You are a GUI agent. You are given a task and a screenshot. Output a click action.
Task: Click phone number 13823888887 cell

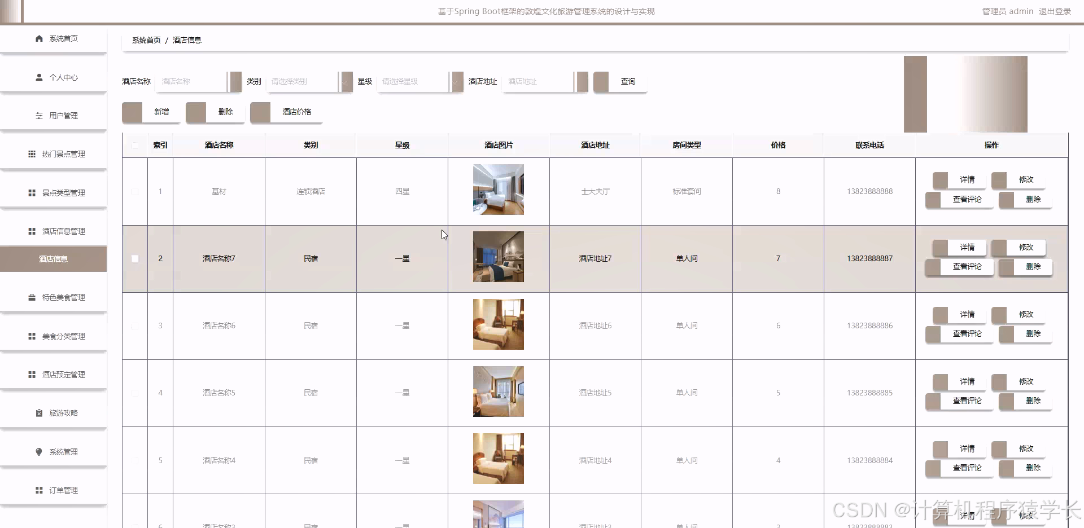click(x=869, y=258)
